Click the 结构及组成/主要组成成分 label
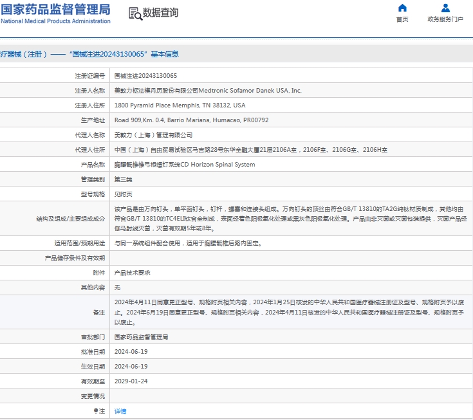Viewport: 473px width, 420px height. point(71,219)
